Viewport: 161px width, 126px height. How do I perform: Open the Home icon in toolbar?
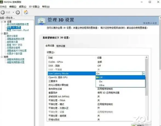pos(26,12)
